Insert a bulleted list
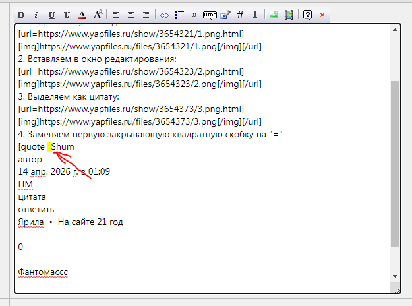Screen dimensions: 412x306 [179, 14]
